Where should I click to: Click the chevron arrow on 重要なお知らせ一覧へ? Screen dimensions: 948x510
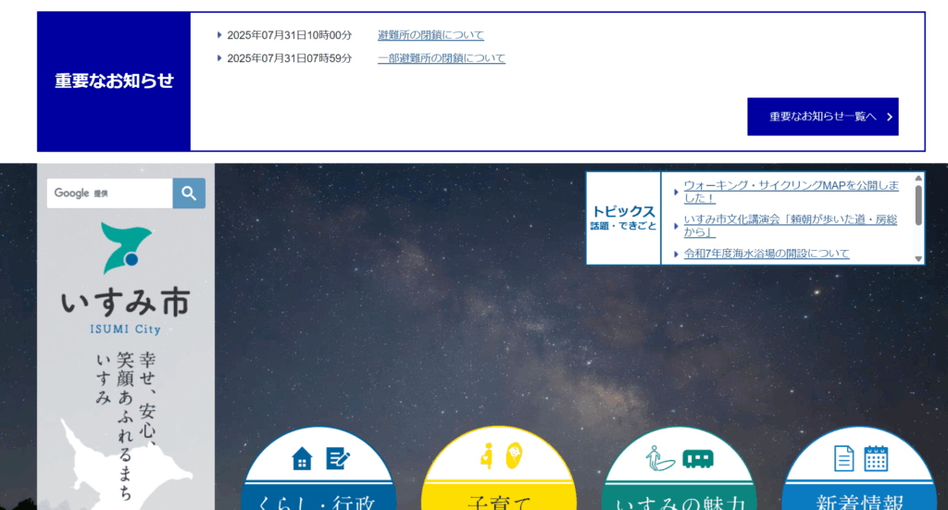pyautogui.click(x=890, y=117)
